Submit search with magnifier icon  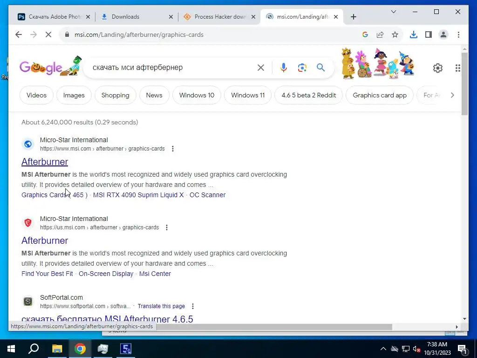click(x=320, y=68)
